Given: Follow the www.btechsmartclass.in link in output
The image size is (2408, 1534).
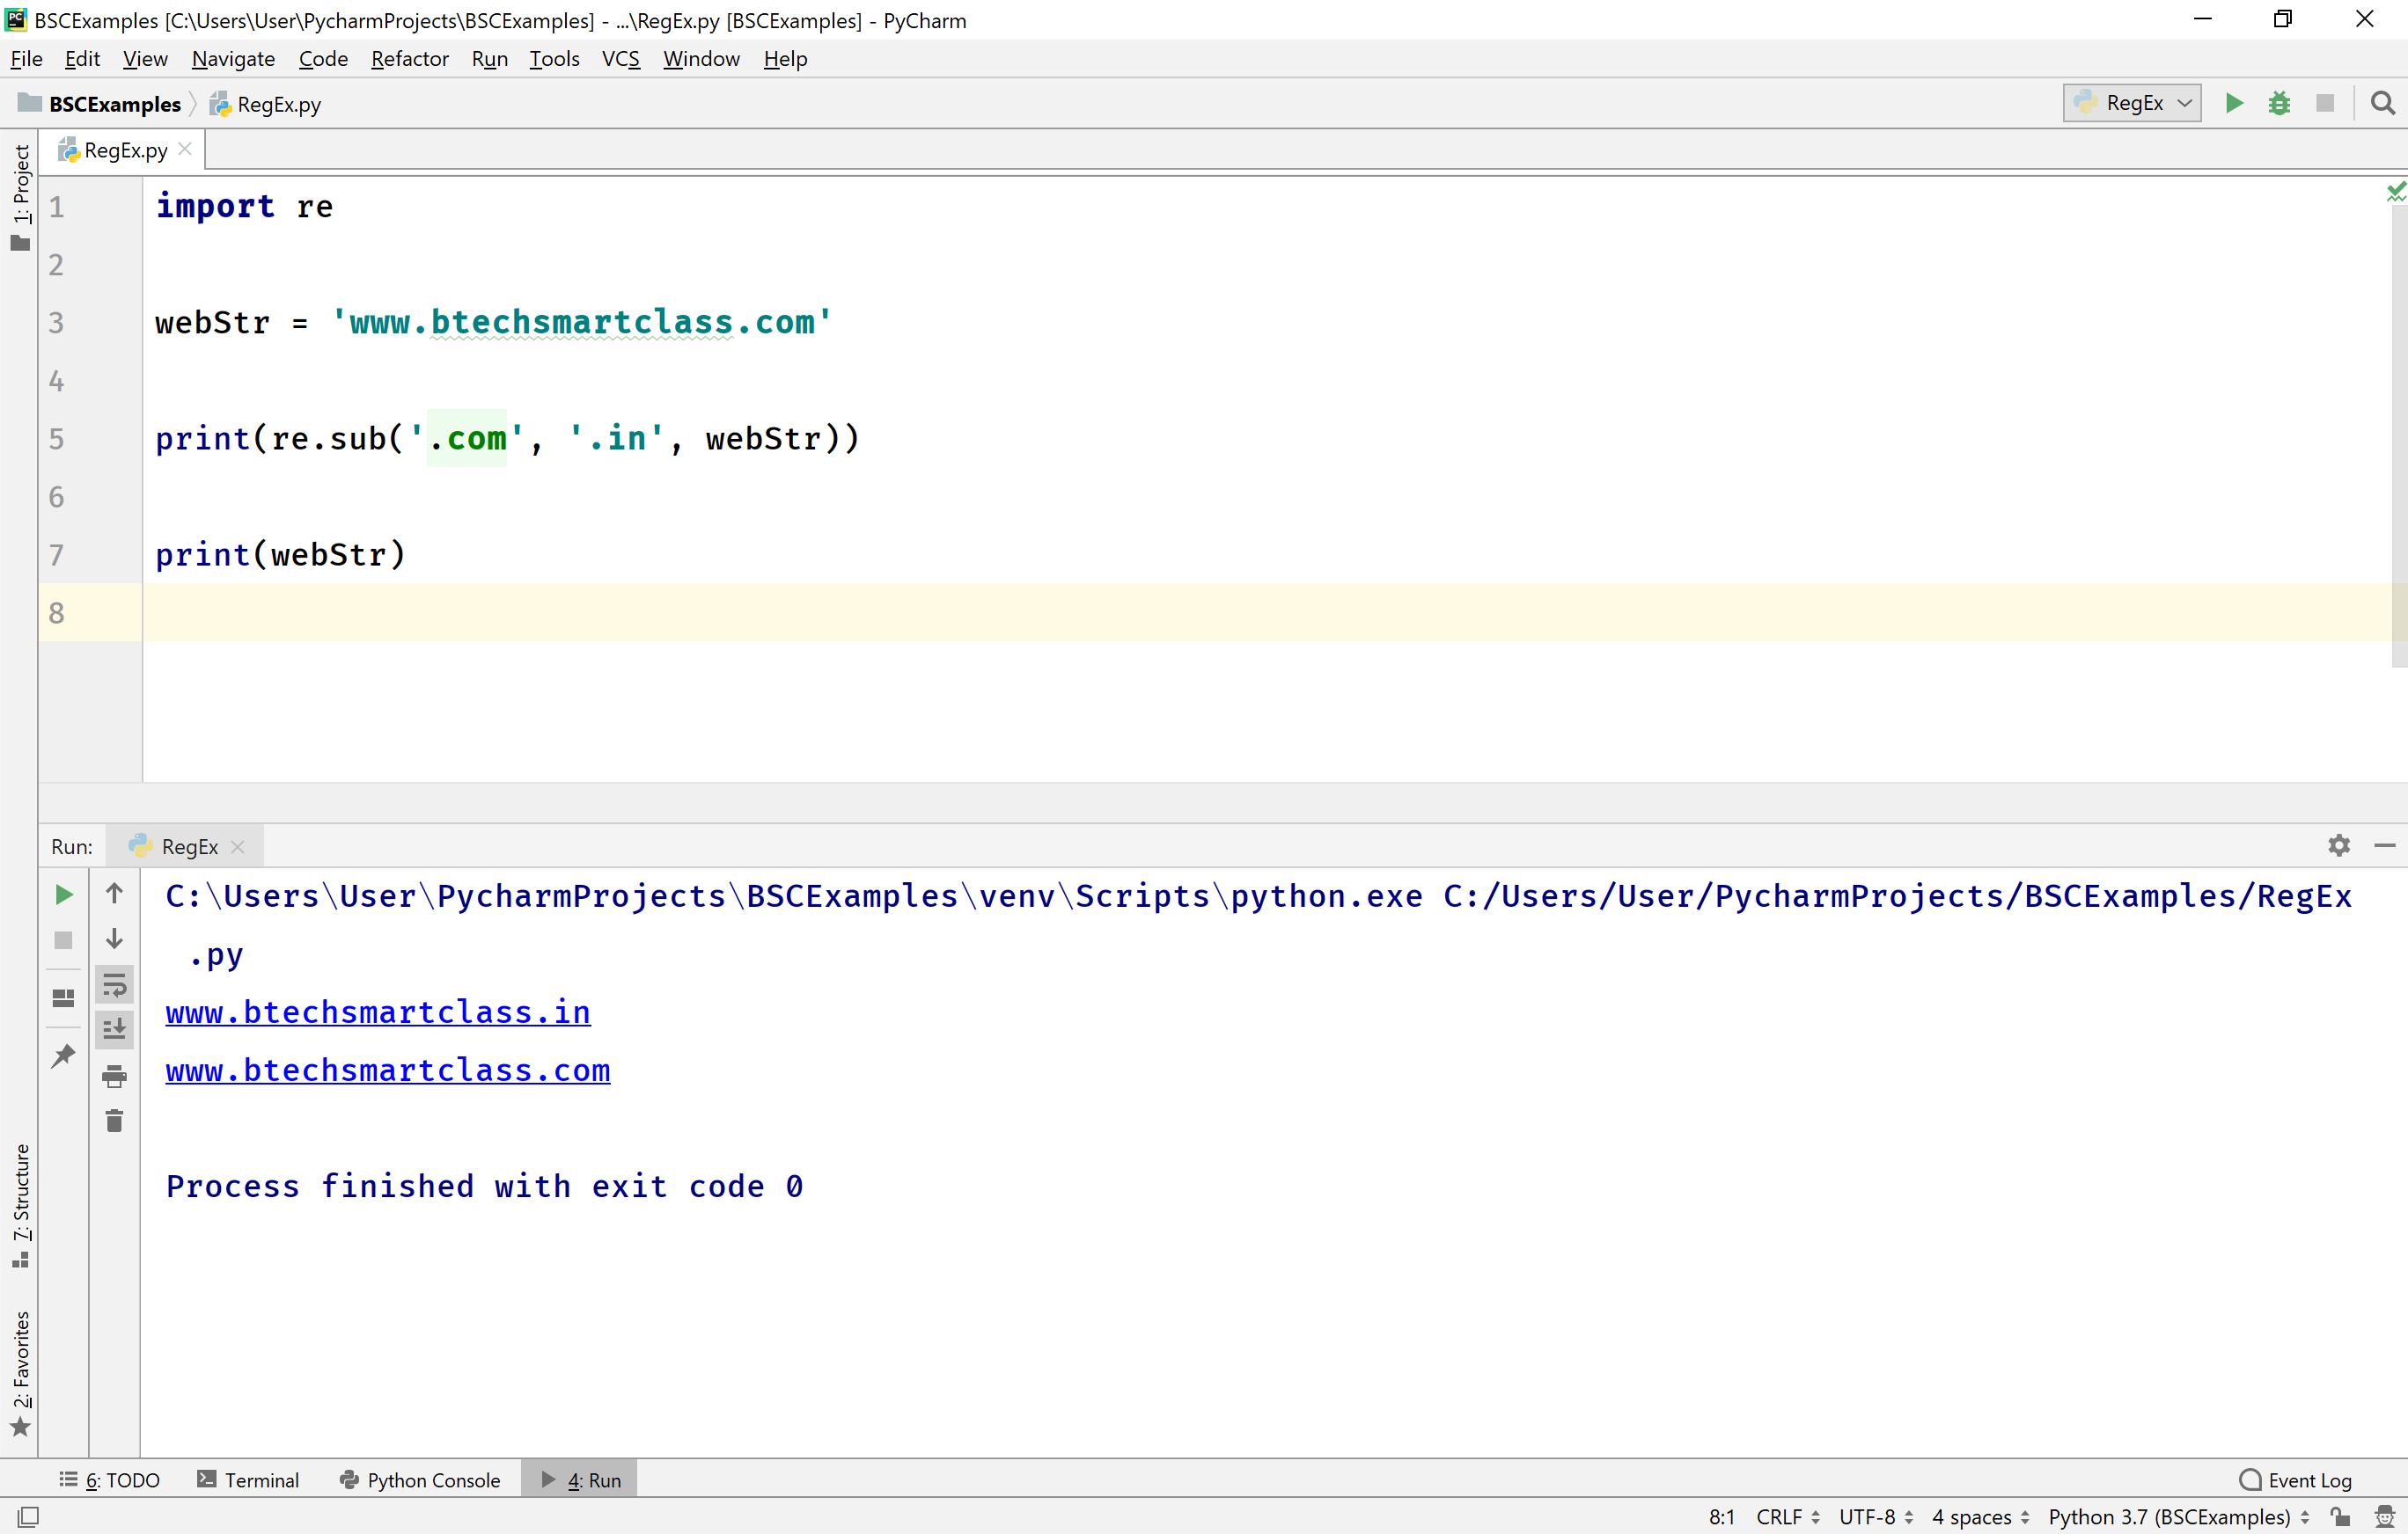Looking at the screenshot, I should click(377, 1012).
